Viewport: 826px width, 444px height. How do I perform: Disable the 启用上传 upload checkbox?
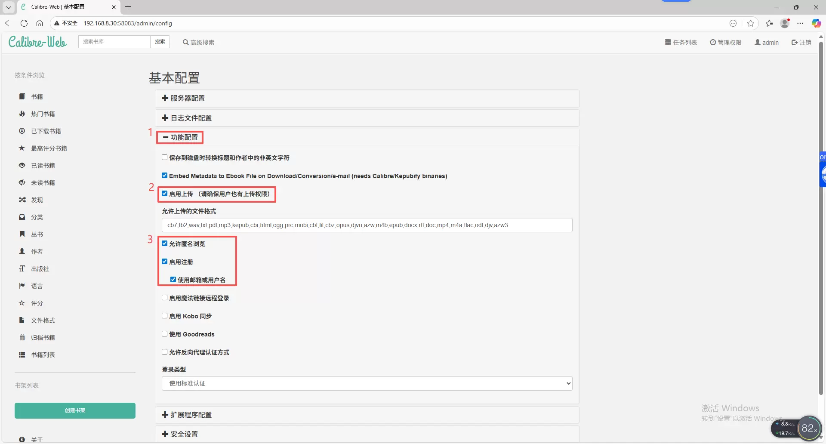(x=165, y=194)
